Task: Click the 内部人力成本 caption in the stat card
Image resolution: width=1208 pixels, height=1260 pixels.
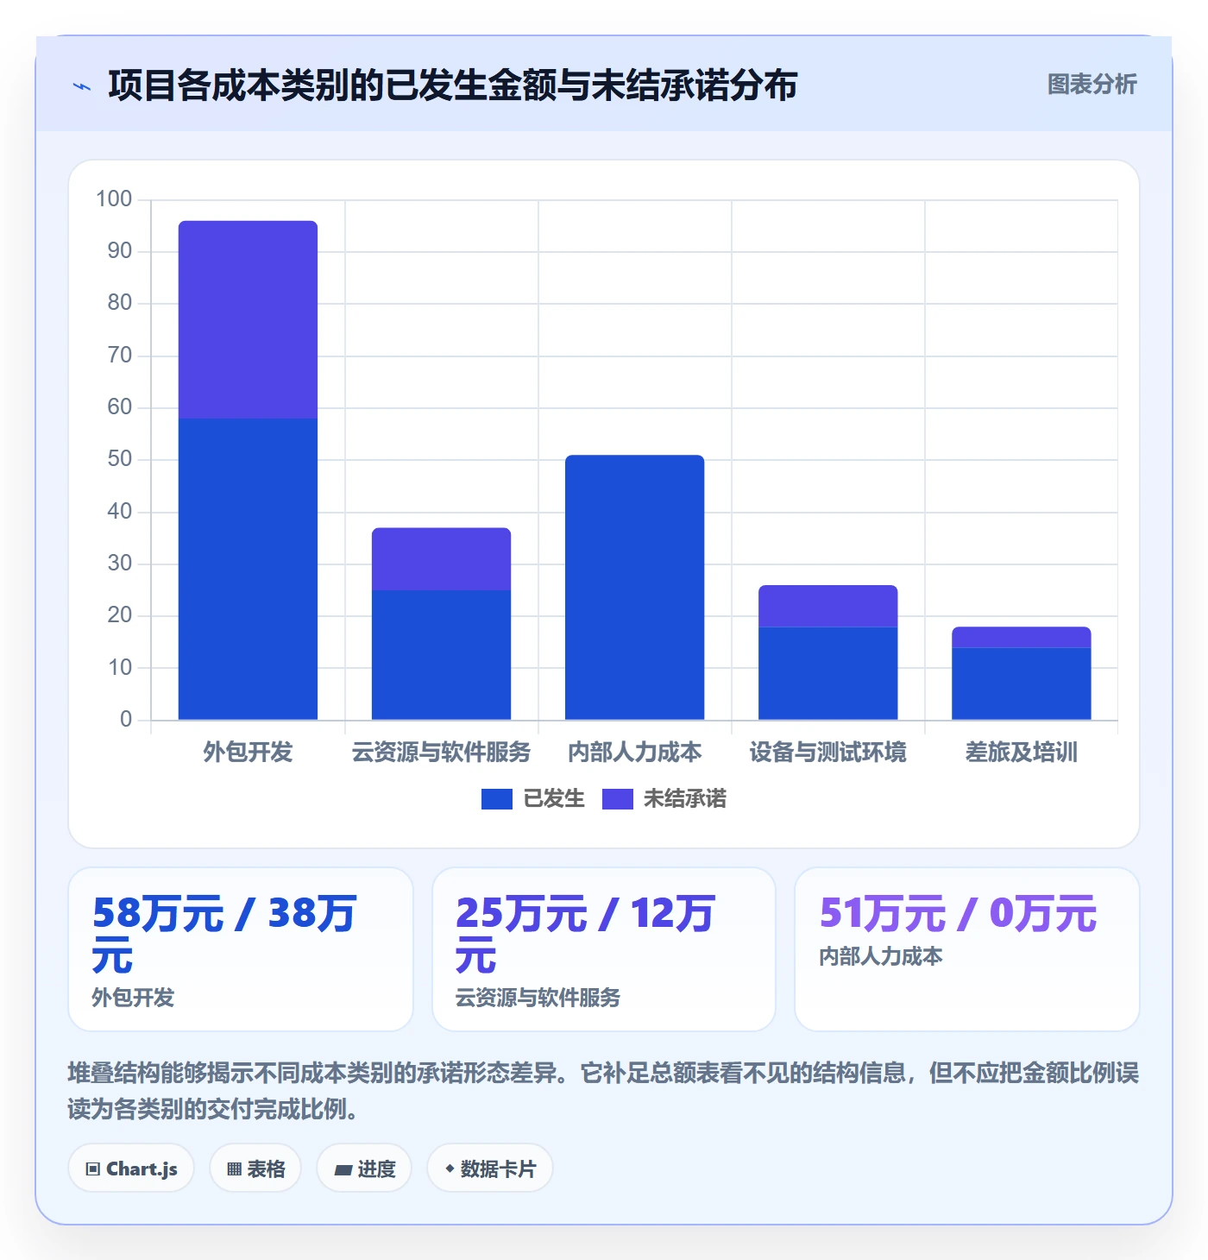Action: coord(881,956)
